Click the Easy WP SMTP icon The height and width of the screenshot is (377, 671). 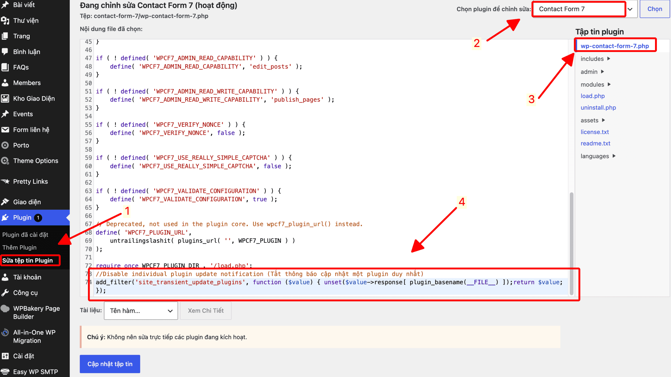(x=5, y=371)
